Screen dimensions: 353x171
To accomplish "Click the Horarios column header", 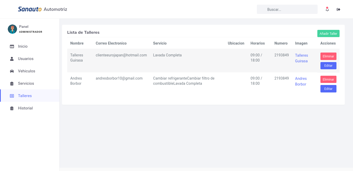I will (258, 43).
